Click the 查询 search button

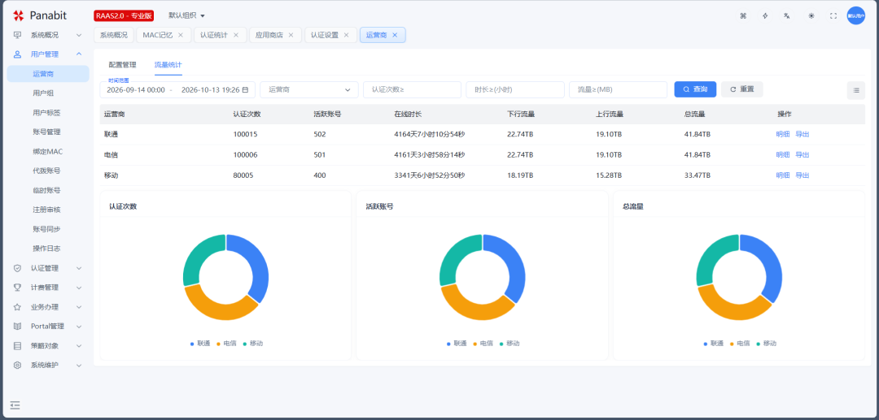tap(695, 89)
